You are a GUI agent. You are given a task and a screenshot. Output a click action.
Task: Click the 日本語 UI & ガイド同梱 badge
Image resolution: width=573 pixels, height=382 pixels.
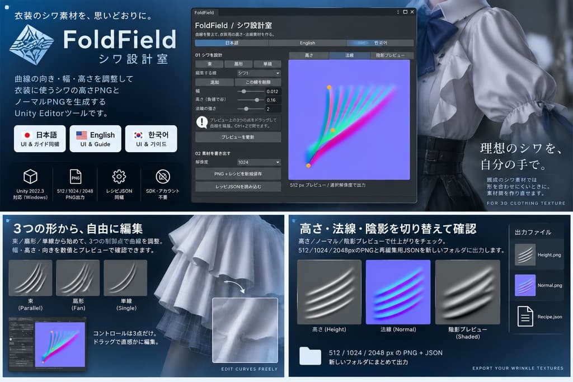click(x=40, y=139)
